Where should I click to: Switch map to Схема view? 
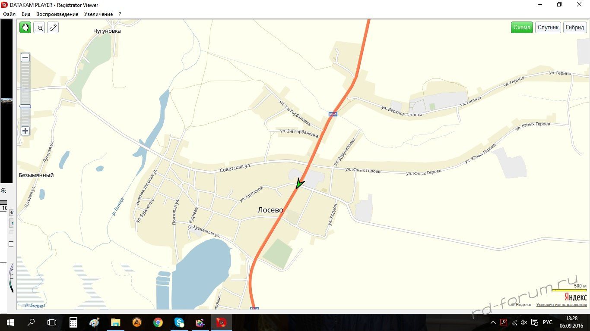pyautogui.click(x=522, y=27)
